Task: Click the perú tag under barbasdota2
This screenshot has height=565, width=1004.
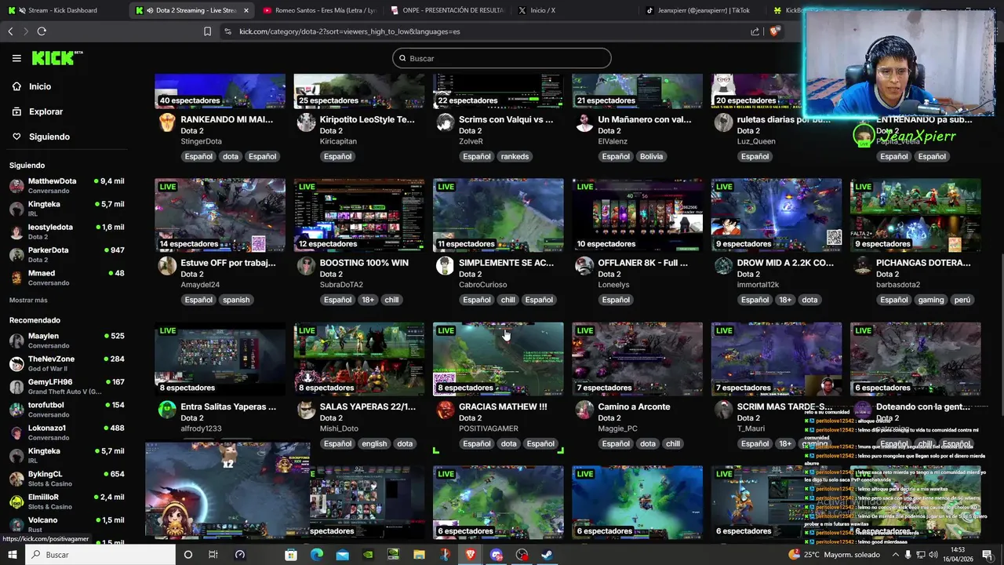Action: (x=962, y=300)
